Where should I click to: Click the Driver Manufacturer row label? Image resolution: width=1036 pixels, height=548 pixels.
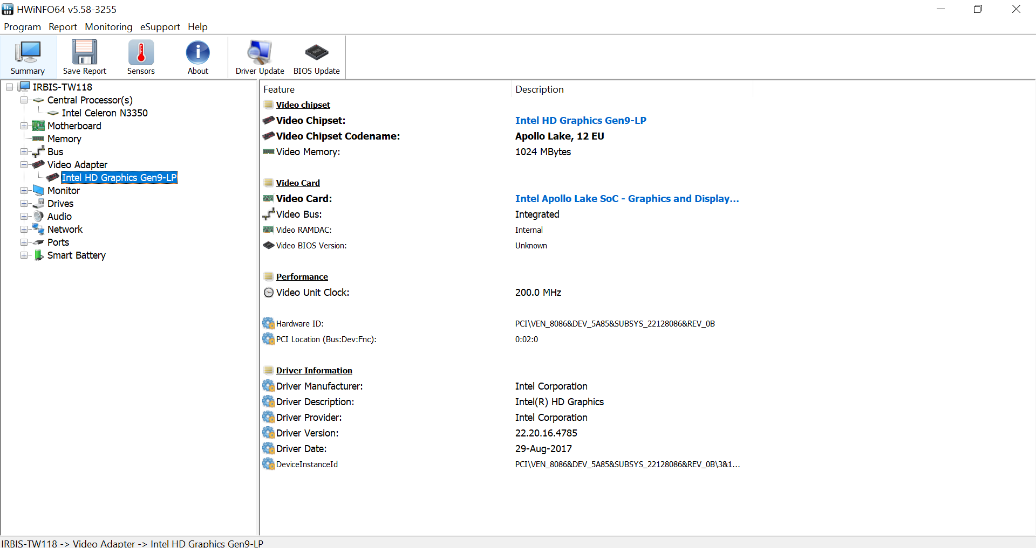(319, 386)
